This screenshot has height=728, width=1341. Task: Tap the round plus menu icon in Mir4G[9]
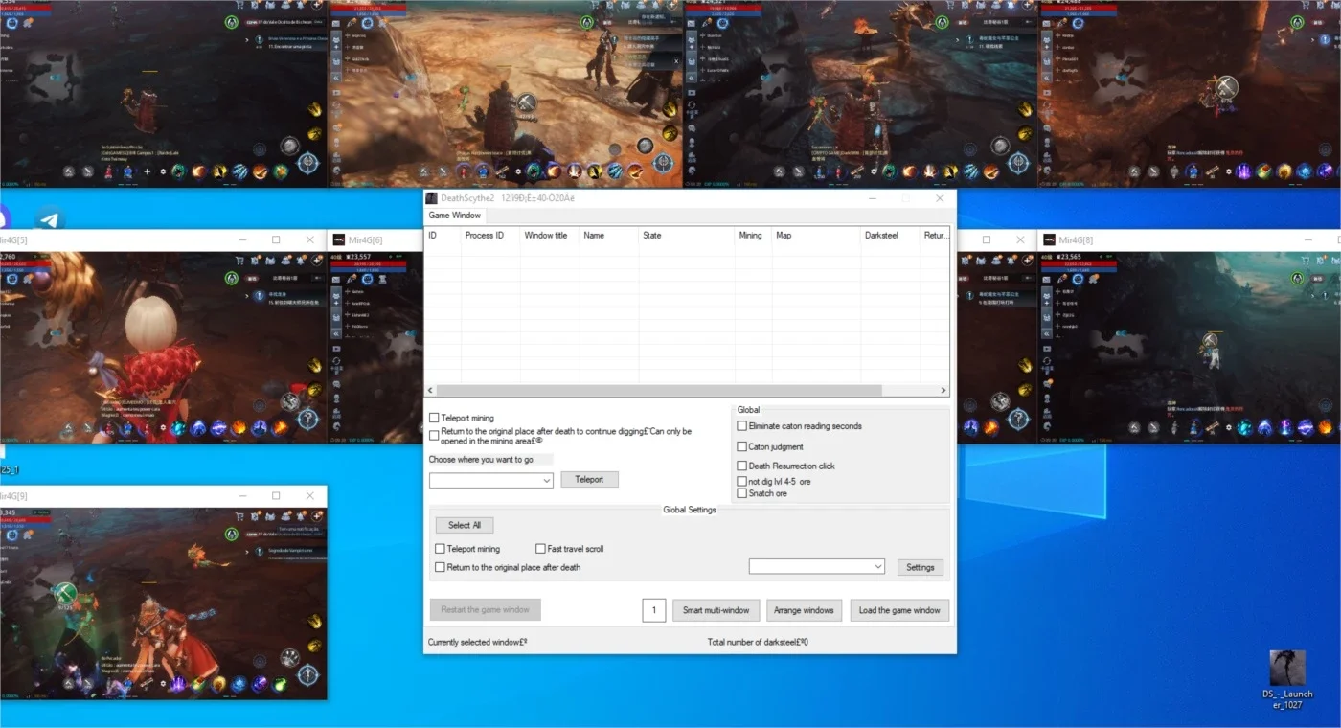click(x=317, y=516)
